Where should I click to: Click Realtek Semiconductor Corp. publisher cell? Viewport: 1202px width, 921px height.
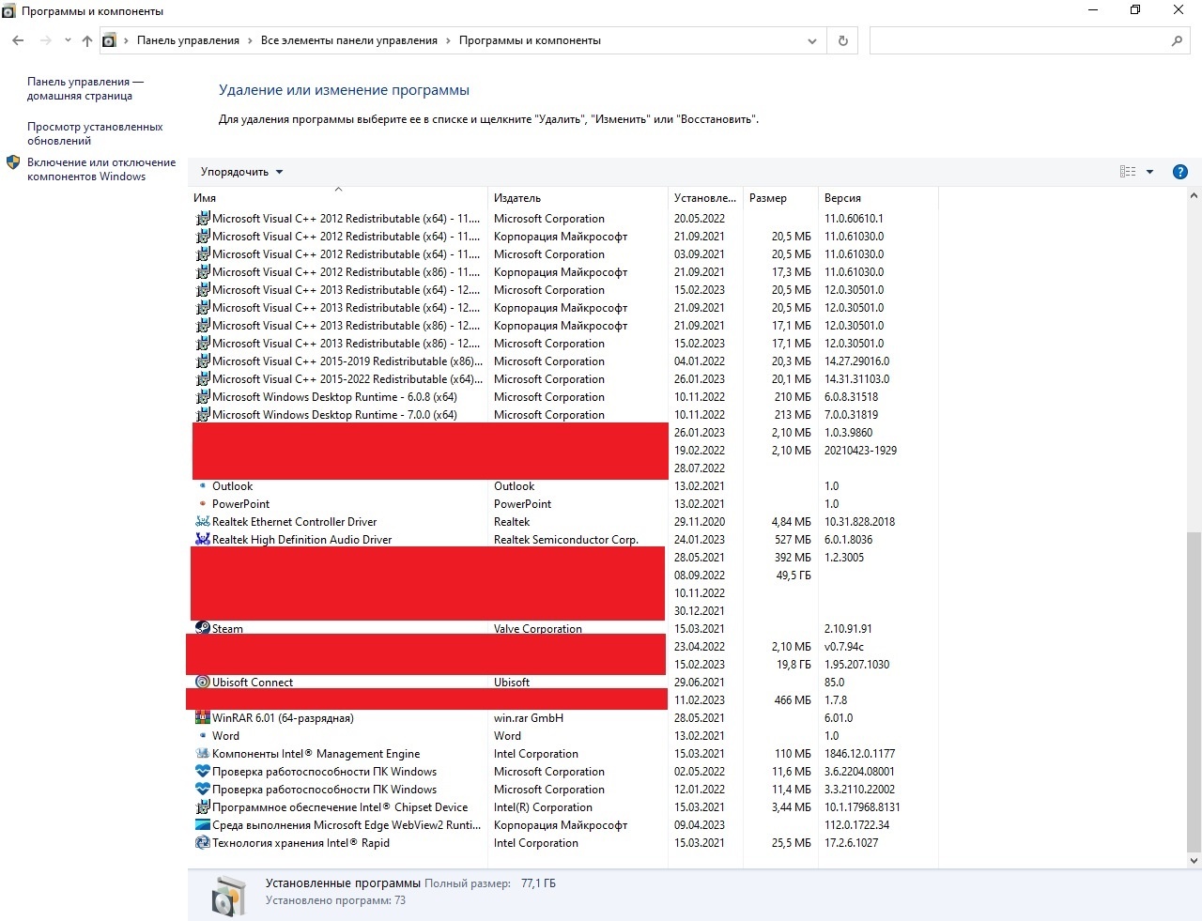pyautogui.click(x=566, y=540)
